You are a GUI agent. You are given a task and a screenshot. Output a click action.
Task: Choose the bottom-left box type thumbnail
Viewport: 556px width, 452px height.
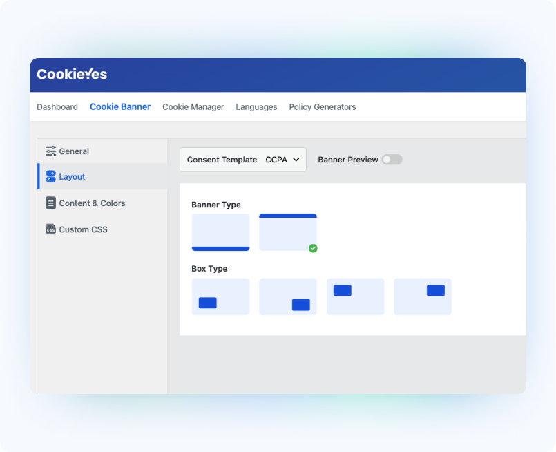(x=220, y=296)
